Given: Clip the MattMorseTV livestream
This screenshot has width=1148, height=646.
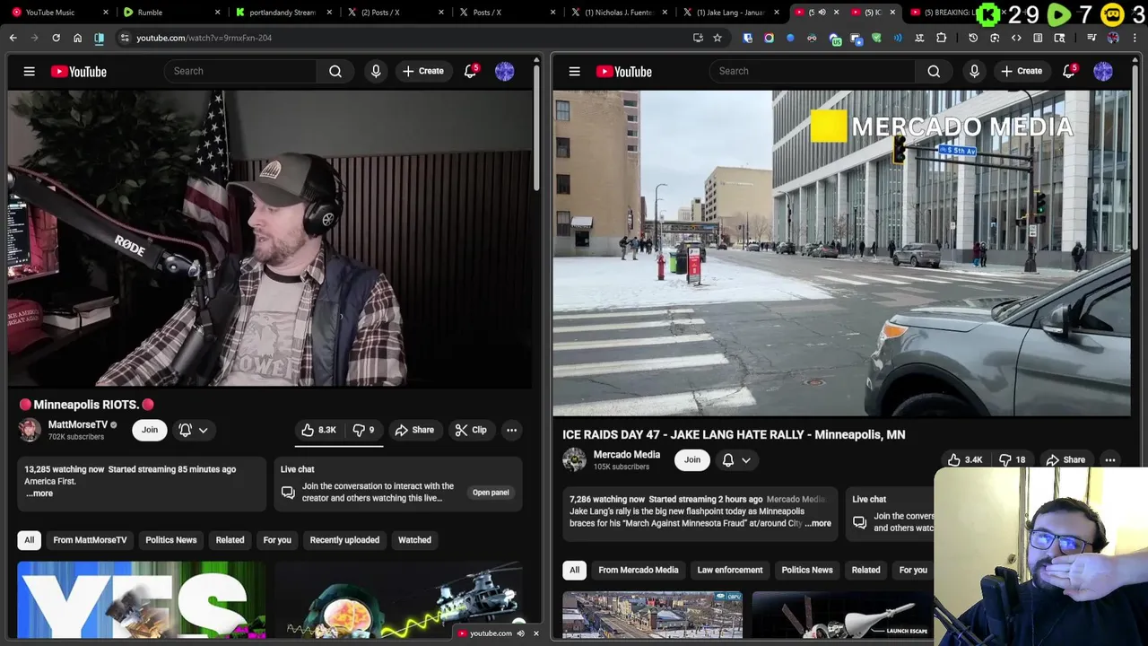Looking at the screenshot, I should [471, 430].
